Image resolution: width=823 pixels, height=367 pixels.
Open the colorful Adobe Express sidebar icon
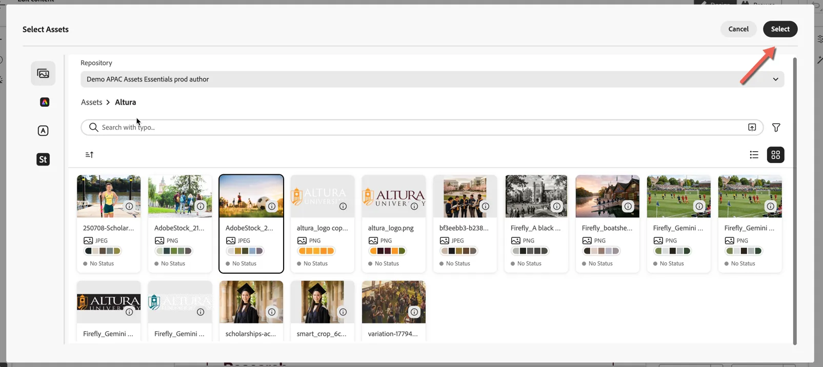[x=45, y=102]
